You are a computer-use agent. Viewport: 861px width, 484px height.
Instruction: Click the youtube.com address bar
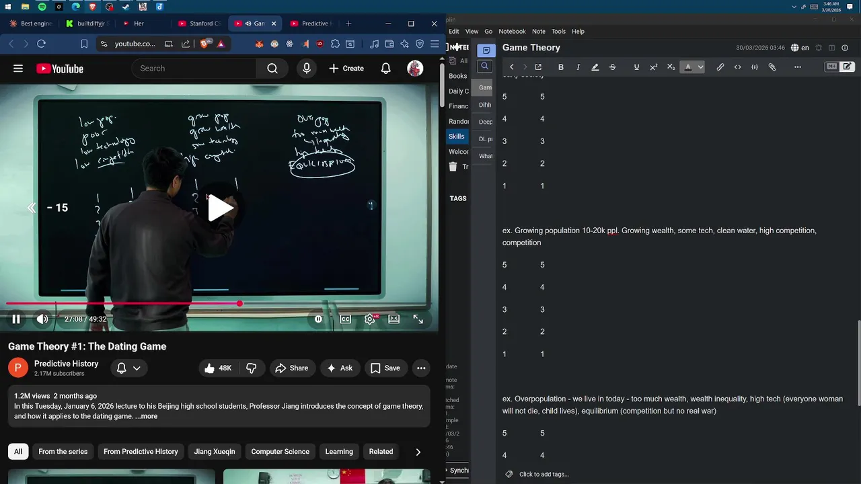[x=135, y=44]
